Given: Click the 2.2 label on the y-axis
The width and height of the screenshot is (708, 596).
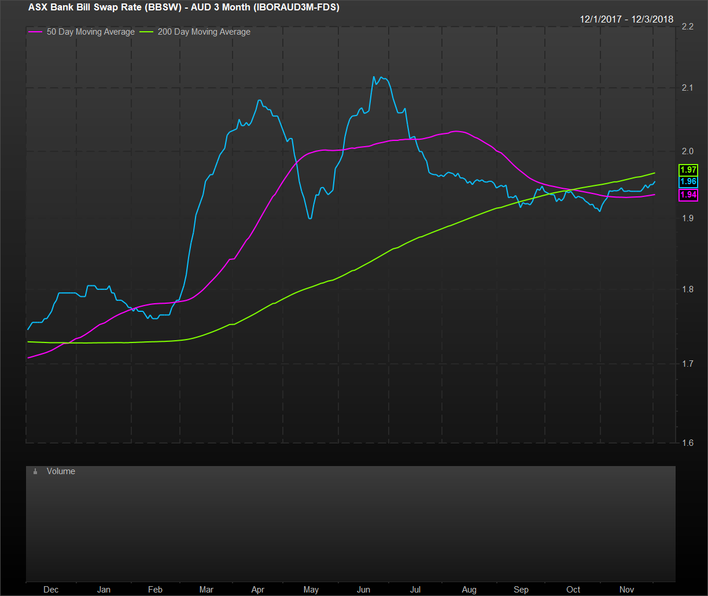Looking at the screenshot, I should (x=687, y=27).
